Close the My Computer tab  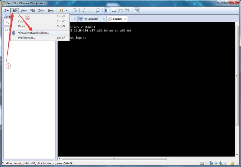(x=104, y=19)
